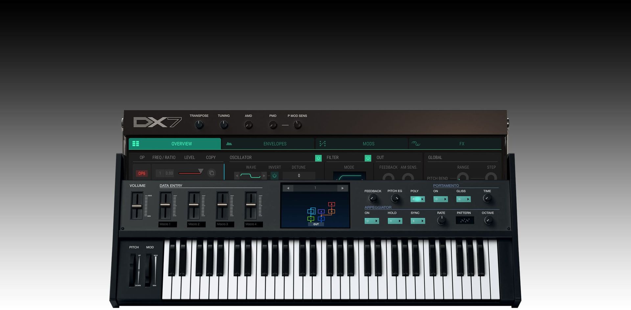The image size is (631, 310).
Task: Click the oscillator waveform display
Action: pos(250,176)
